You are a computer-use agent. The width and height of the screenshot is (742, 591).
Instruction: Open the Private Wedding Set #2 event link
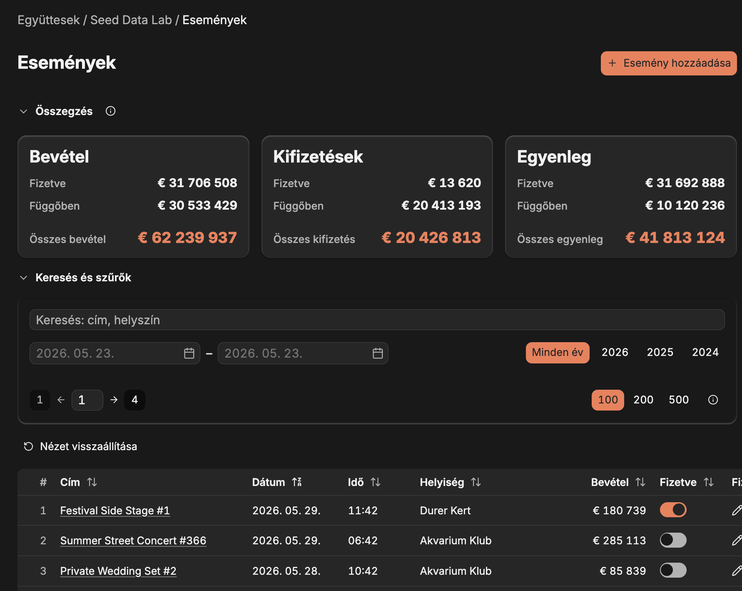tap(118, 571)
